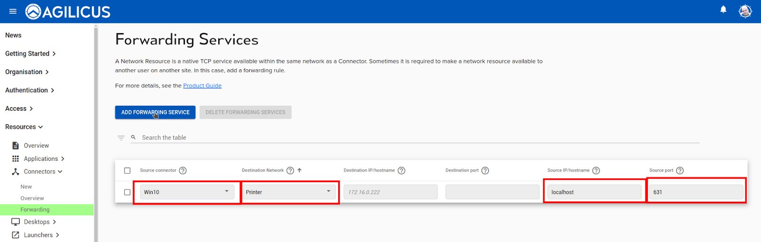The height and width of the screenshot is (242, 761).
Task: Click the Add Forwarding Service button
Action: tap(155, 112)
